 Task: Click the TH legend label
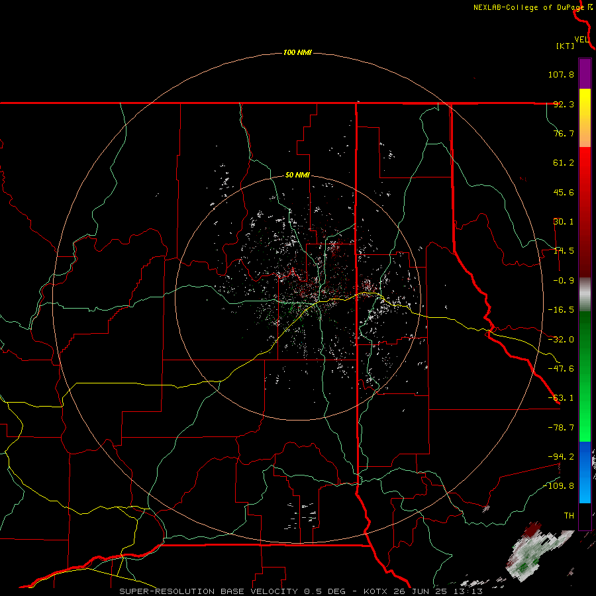(569, 515)
